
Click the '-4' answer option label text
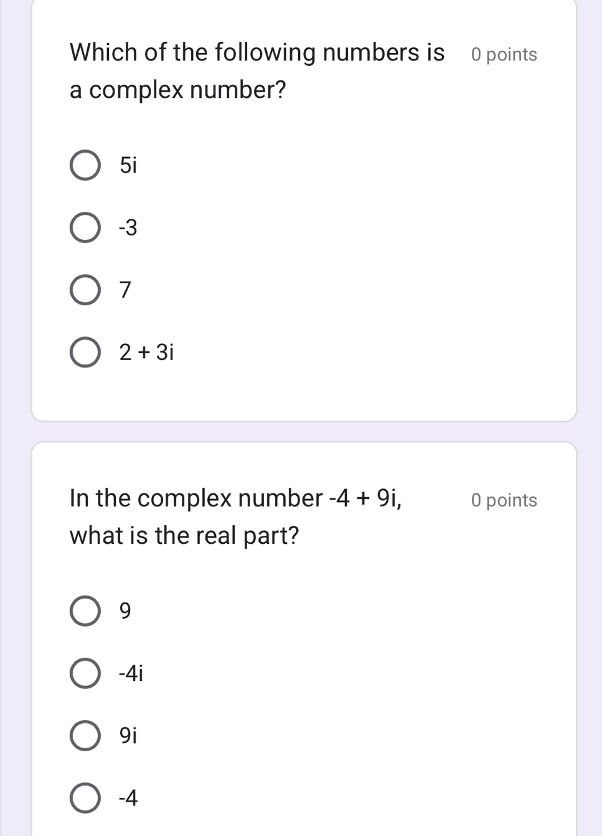(128, 798)
